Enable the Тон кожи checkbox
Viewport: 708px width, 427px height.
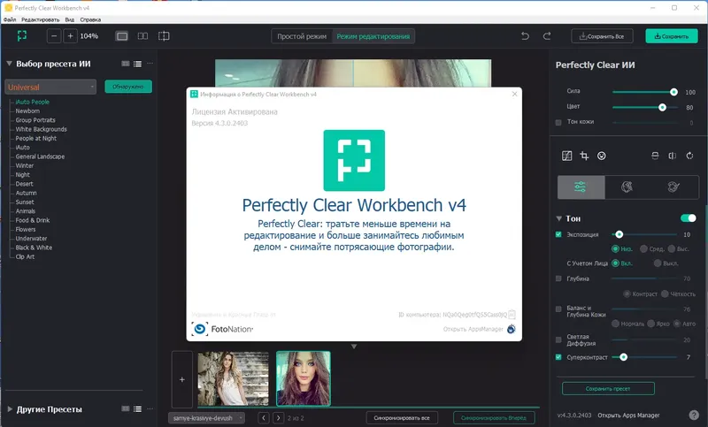point(558,122)
